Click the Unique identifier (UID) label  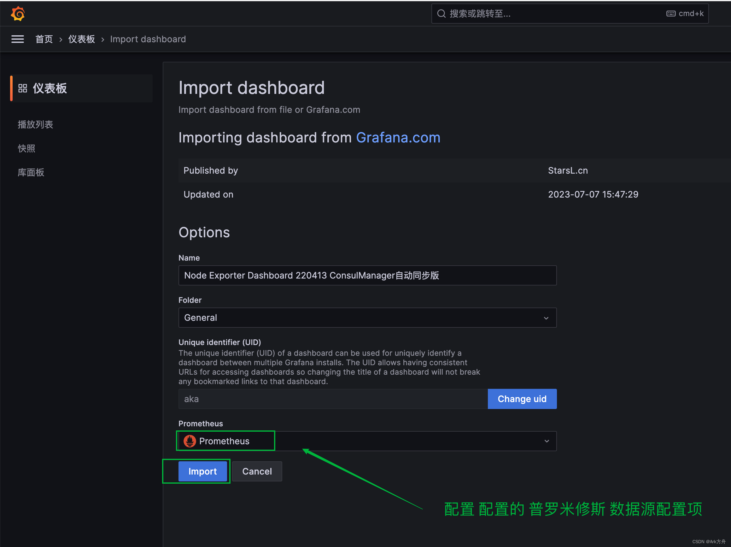click(x=220, y=342)
